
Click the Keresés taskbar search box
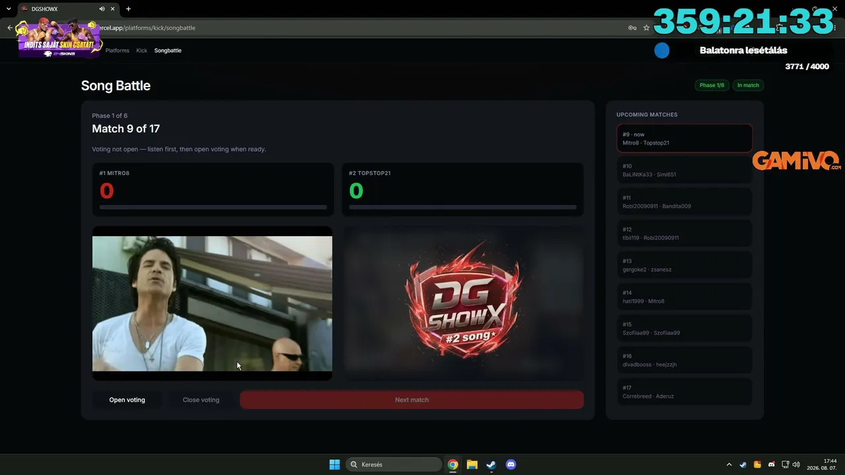[394, 464]
